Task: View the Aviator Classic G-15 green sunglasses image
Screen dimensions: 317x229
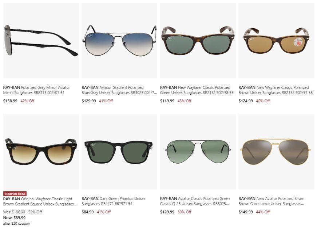Action: (198, 152)
